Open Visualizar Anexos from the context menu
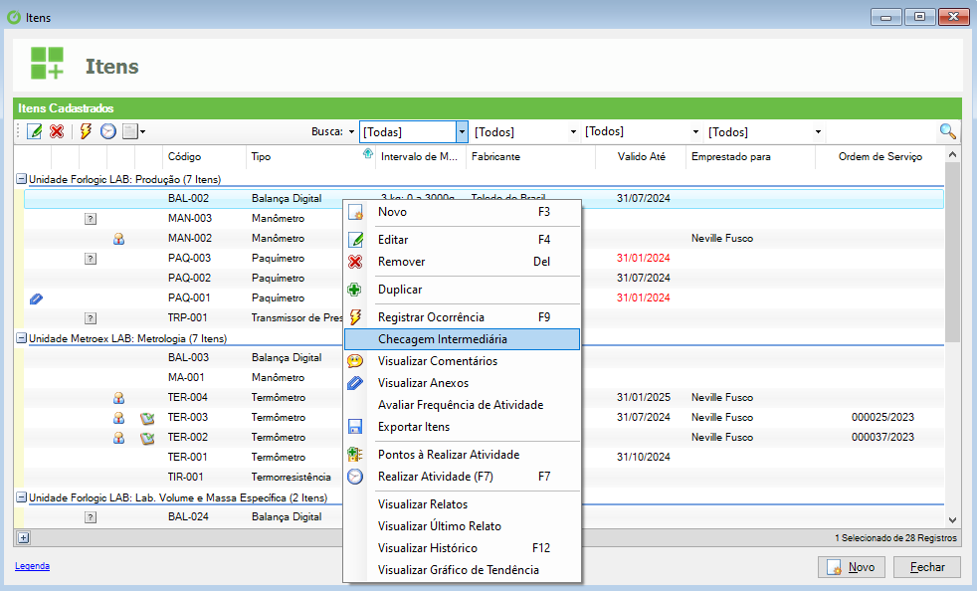This screenshot has height=591, width=977. (462, 383)
